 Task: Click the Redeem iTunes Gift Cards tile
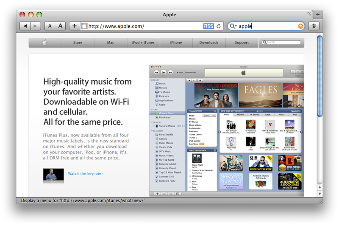[x=261, y=181]
